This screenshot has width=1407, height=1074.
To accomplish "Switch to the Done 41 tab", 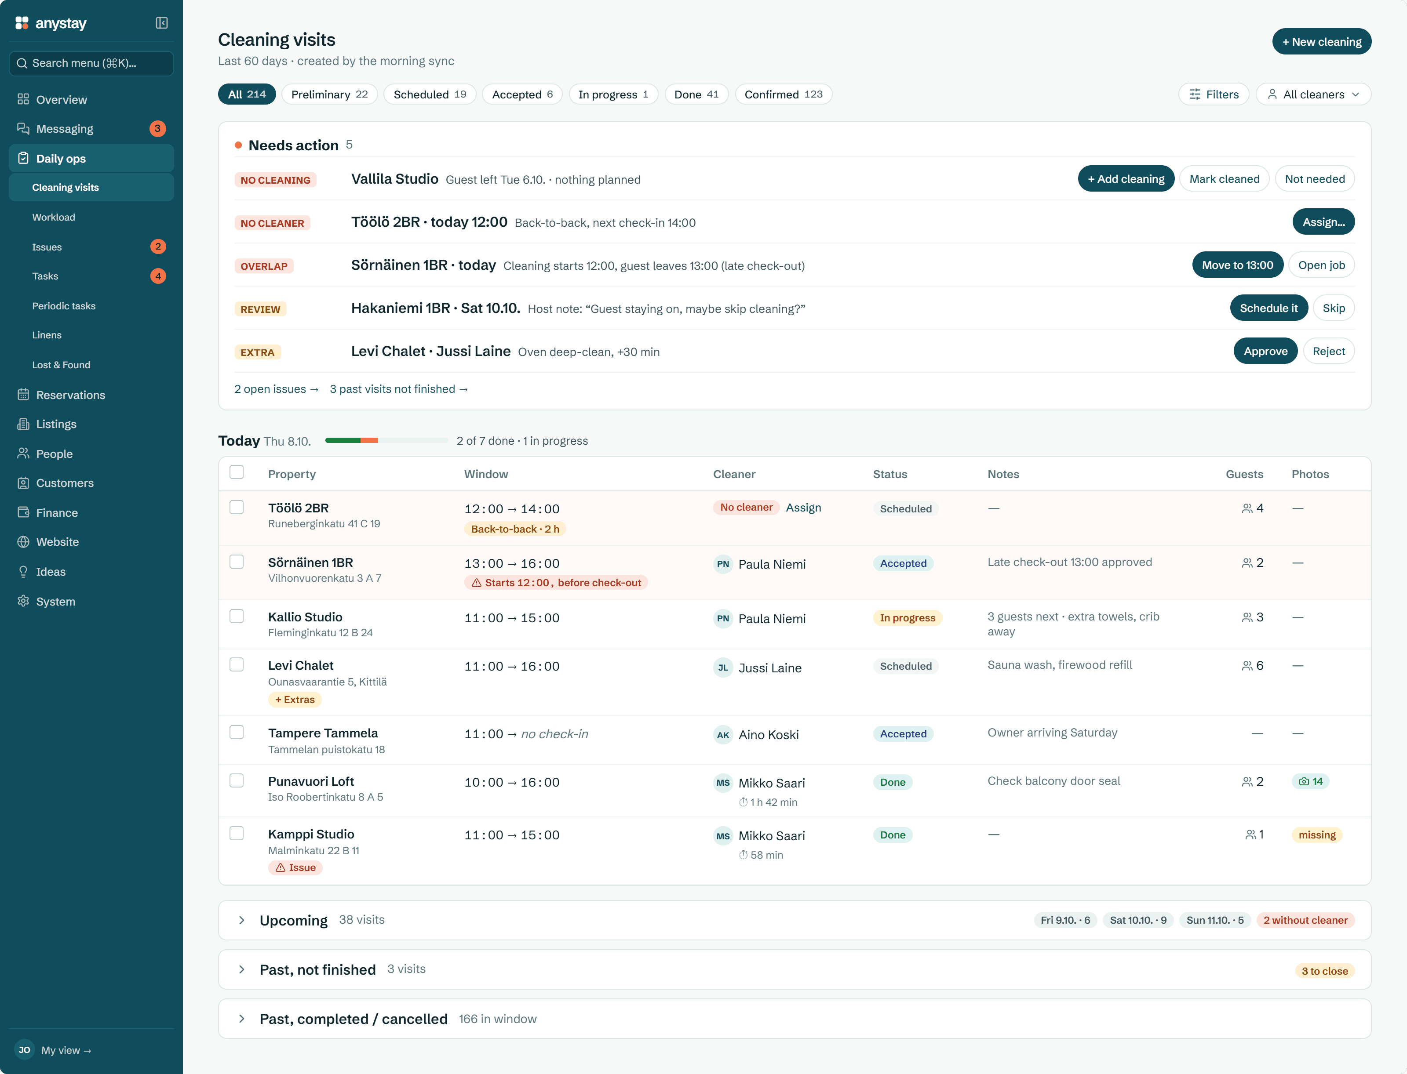I will point(696,94).
